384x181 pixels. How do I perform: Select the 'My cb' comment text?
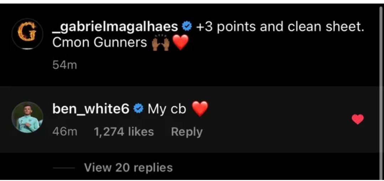[167, 109]
